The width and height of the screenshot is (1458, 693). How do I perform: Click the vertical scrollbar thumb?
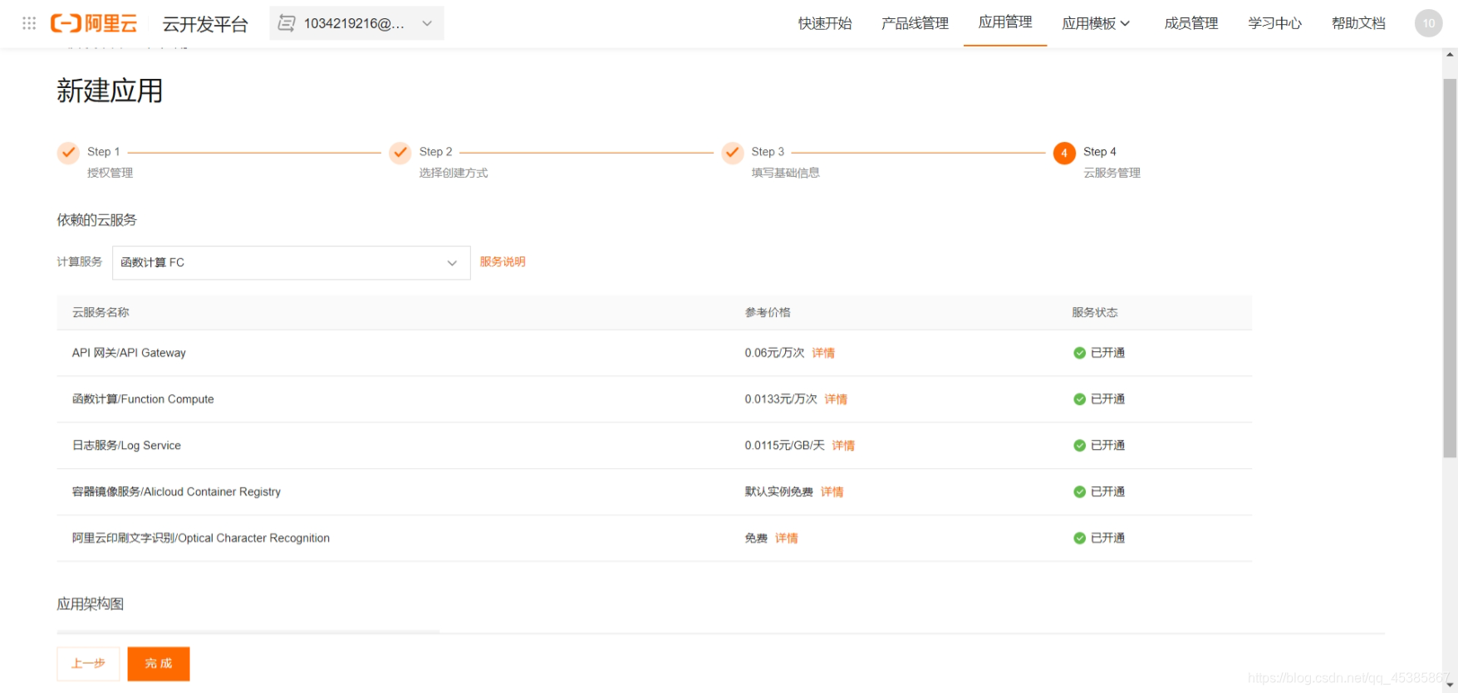coord(1450,268)
